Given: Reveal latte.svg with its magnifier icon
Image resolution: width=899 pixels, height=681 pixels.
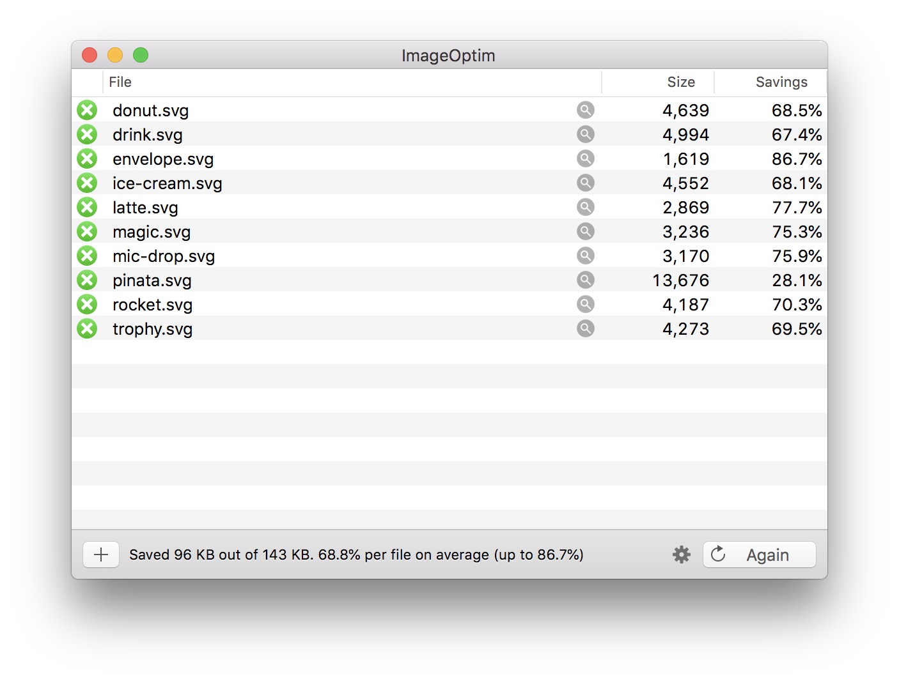Looking at the screenshot, I should click(585, 207).
